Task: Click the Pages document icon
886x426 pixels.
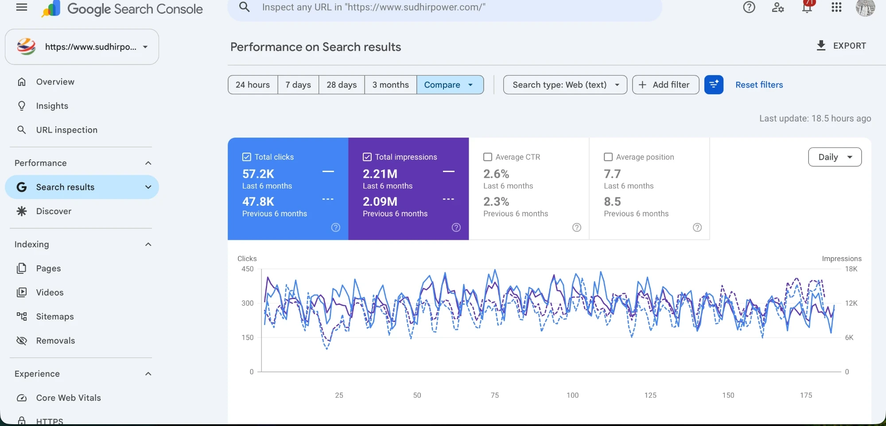Action: coord(21,269)
